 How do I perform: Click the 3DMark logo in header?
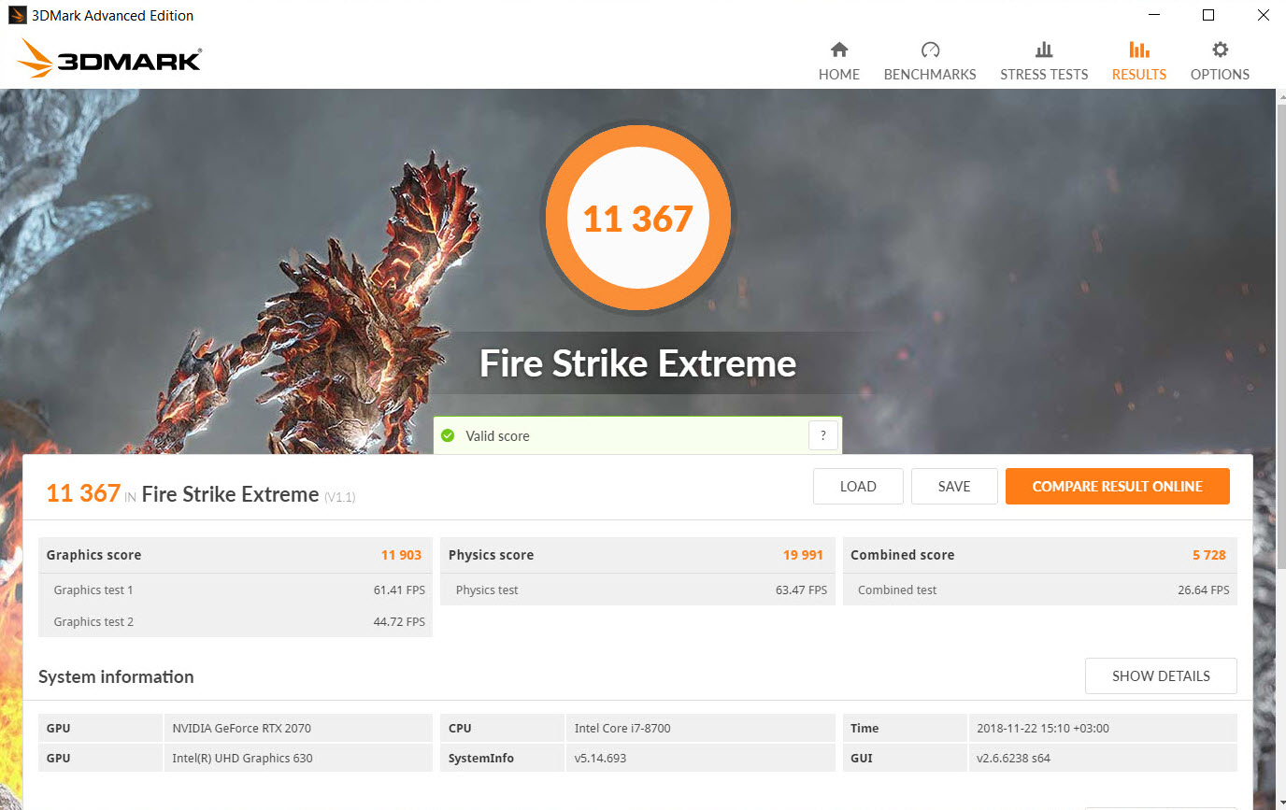click(108, 60)
